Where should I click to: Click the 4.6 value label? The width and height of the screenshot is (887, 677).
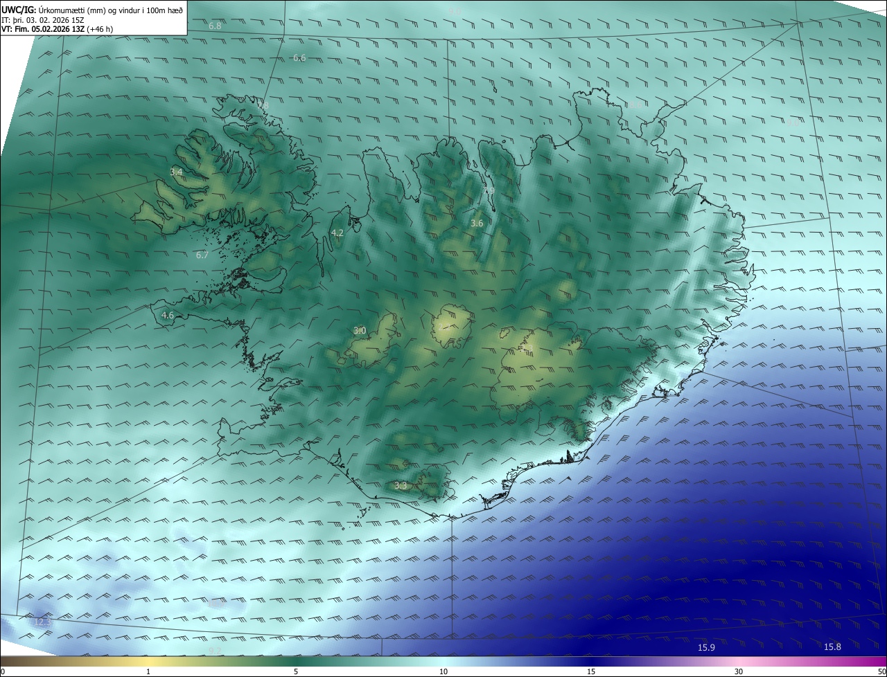168,316
